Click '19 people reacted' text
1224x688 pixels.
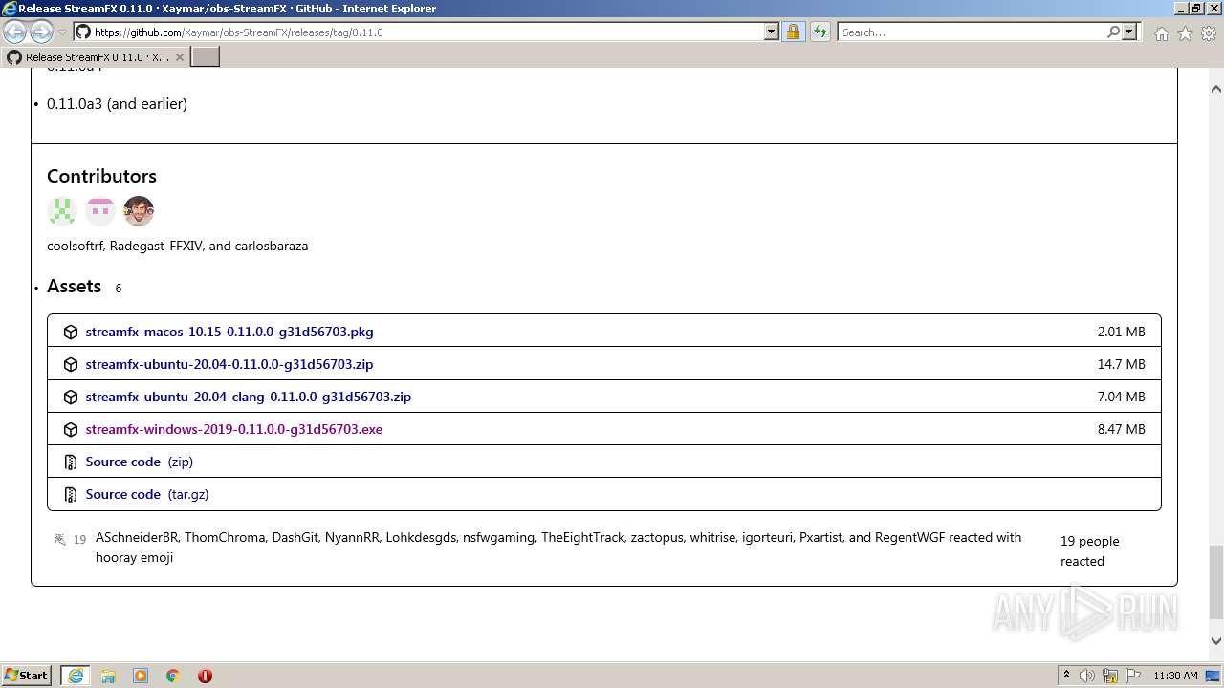point(1089,551)
